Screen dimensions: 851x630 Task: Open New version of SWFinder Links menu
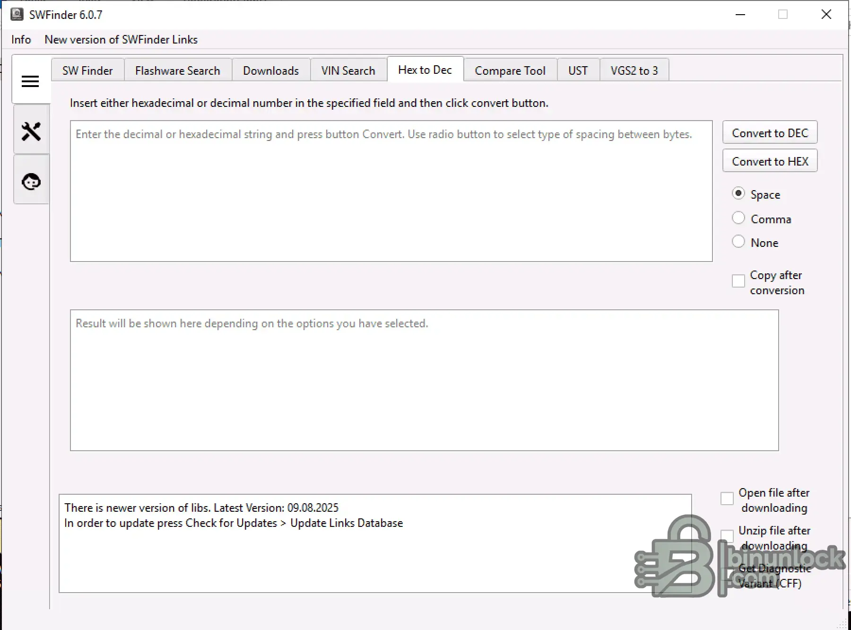click(x=121, y=40)
